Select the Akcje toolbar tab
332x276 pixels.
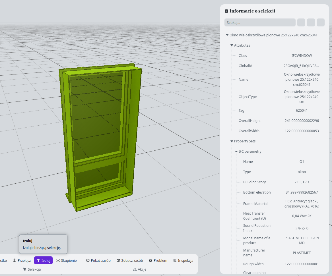pos(140,269)
